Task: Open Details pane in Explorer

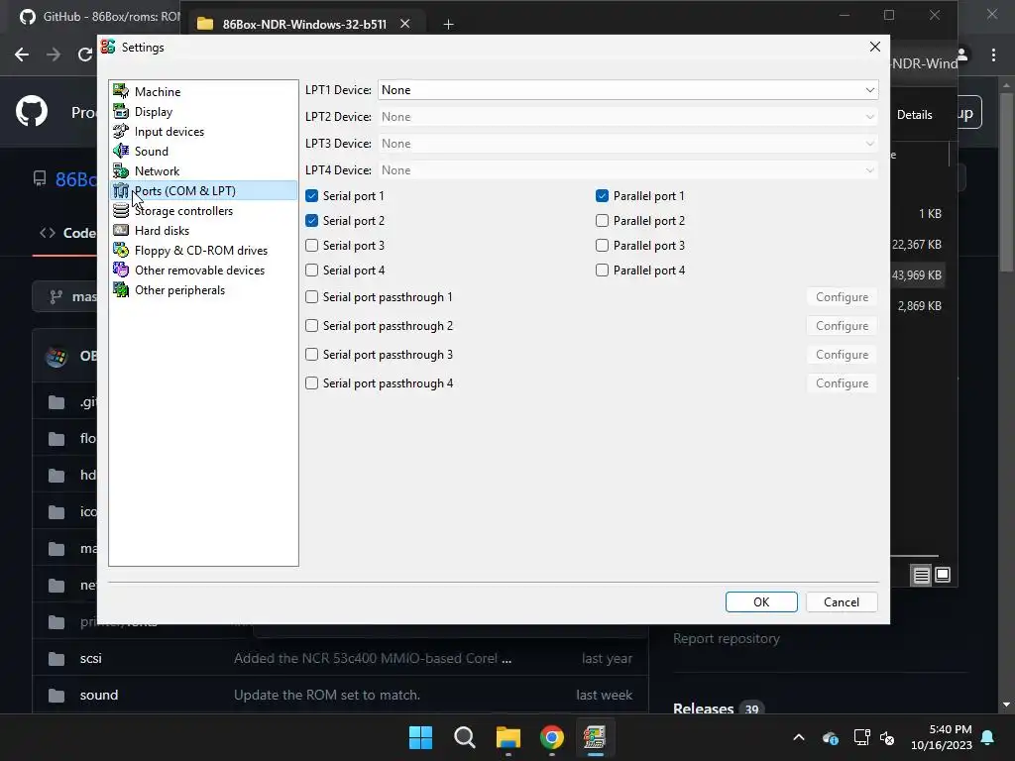Action: point(914,115)
